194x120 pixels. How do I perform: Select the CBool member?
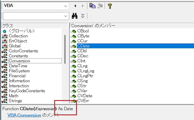(x=83, y=31)
